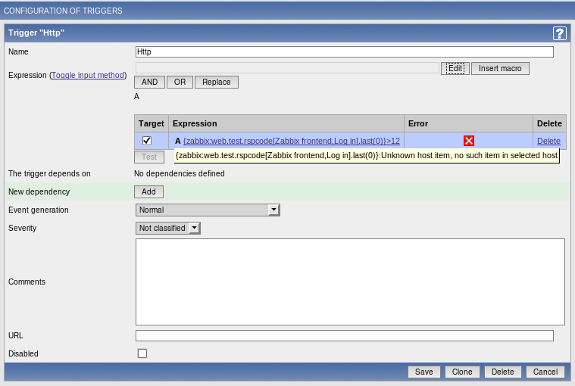Click the 'No dependencies defined' text
The width and height of the screenshot is (575, 386).
pyautogui.click(x=180, y=173)
